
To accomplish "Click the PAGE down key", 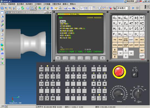I will pos(115,56).
